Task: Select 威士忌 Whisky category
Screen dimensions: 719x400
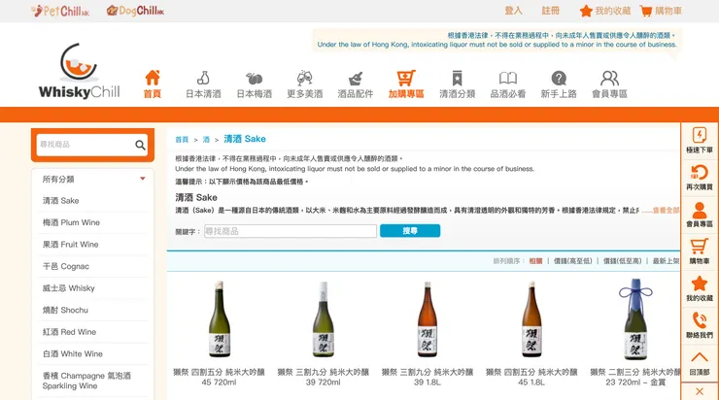Action: (68, 288)
